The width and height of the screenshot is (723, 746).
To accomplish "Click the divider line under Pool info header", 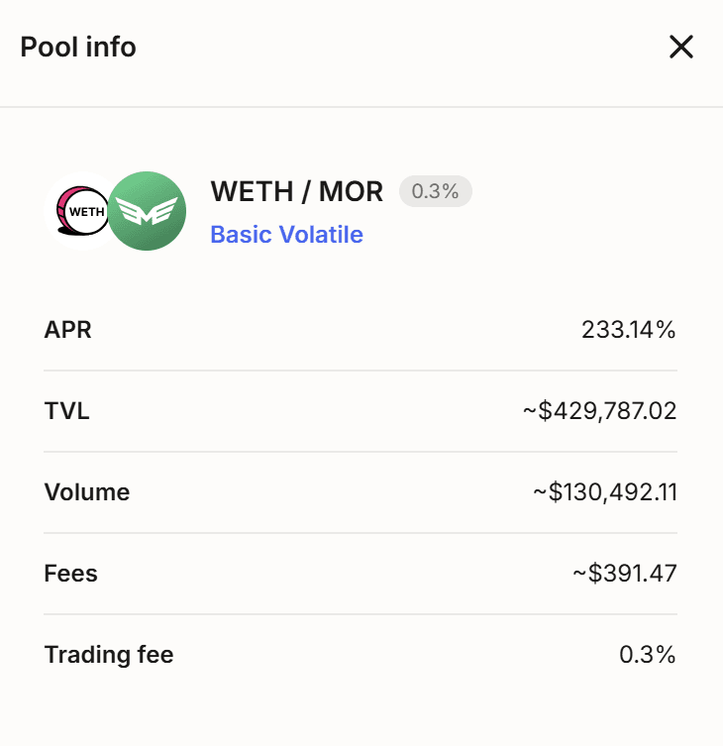I will [361, 106].
